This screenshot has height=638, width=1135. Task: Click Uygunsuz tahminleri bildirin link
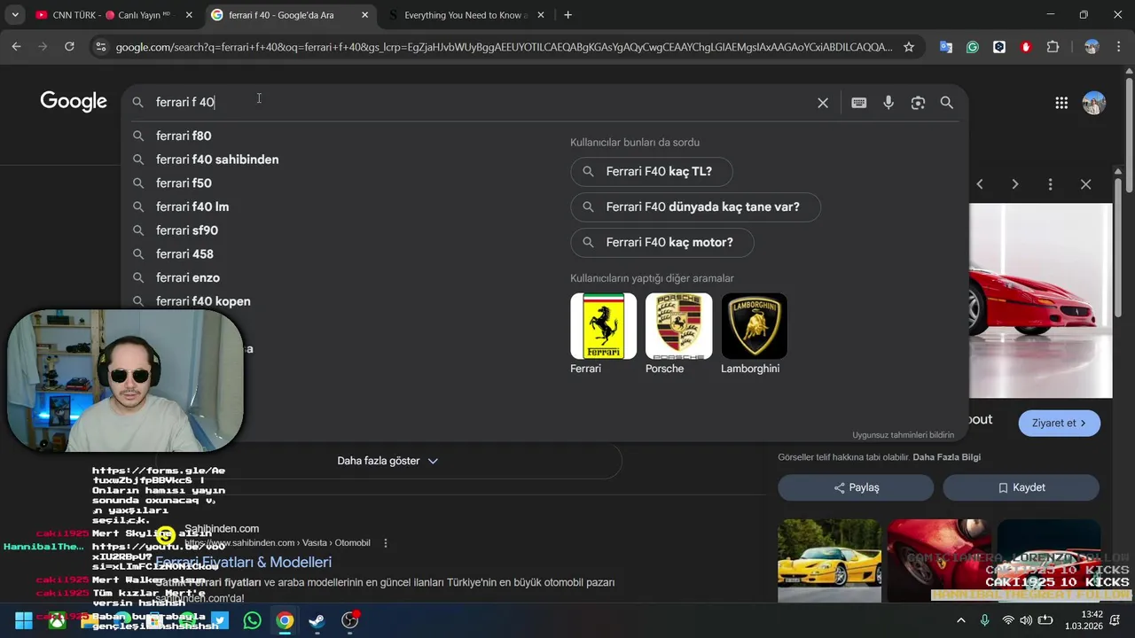[x=903, y=435]
